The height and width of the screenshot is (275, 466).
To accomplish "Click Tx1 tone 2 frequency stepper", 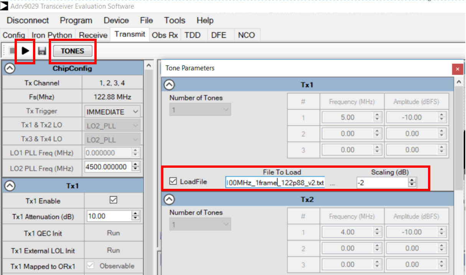I will coord(377,134).
